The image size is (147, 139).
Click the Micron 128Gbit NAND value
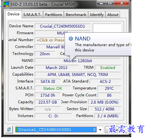[x=78, y=61]
